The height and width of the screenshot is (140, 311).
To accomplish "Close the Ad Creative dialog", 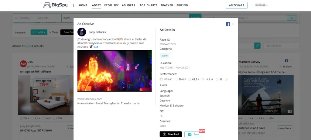I will coord(233,24).
